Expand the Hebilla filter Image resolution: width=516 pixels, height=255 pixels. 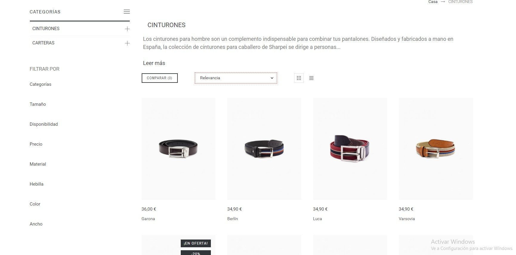point(36,184)
